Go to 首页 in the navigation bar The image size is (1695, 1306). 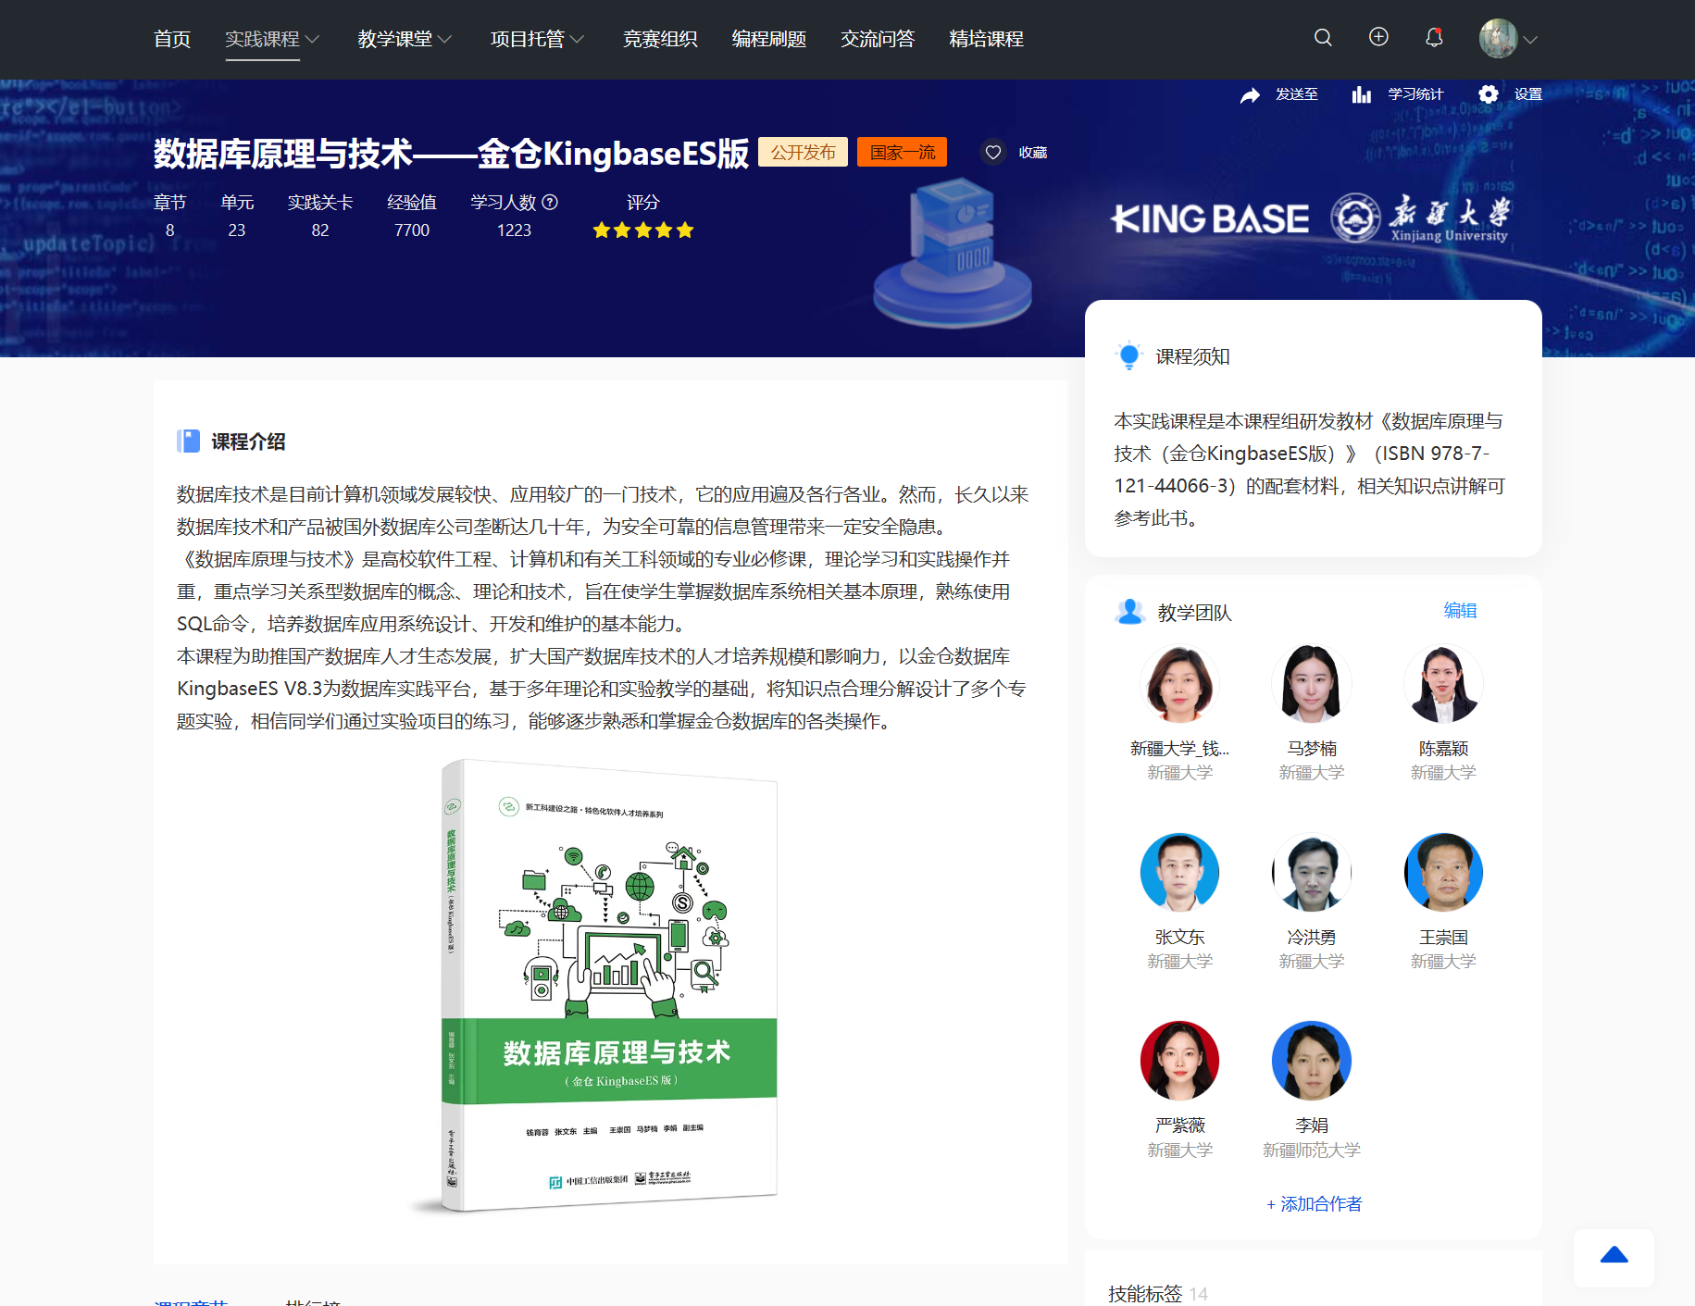point(172,39)
